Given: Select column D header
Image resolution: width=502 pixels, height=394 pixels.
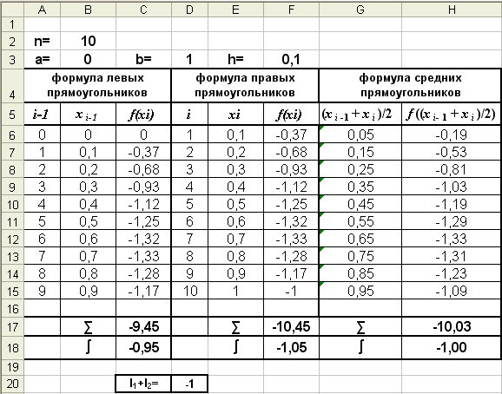Looking at the screenshot, I should (189, 10).
